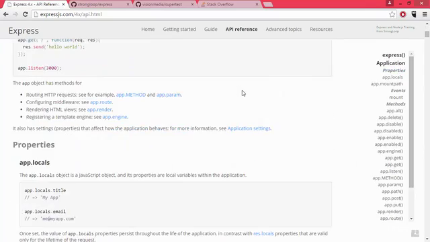Select mount event in the sidebar
430x242 pixels.
coord(396,97)
